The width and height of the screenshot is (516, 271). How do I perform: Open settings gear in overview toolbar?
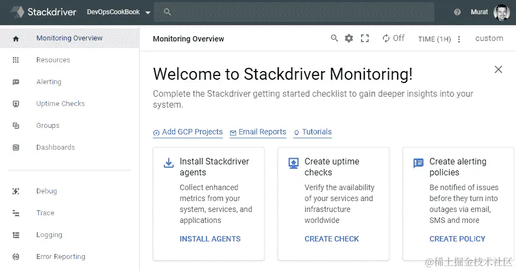[349, 38]
